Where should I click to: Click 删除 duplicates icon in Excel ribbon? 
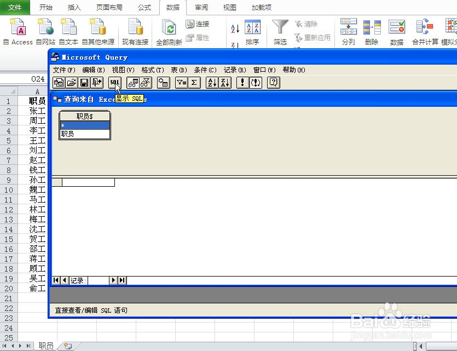(x=372, y=31)
